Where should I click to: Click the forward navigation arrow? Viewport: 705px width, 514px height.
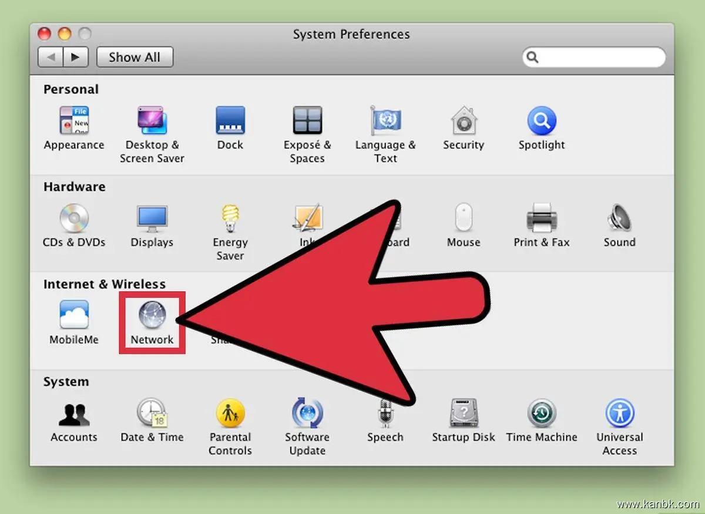tap(76, 57)
